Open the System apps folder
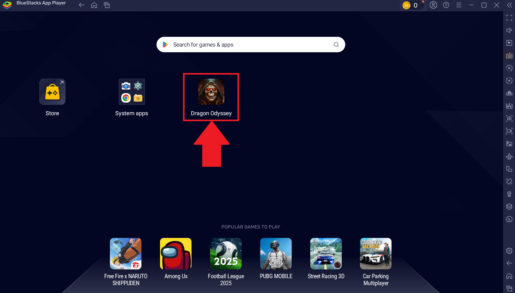This screenshot has width=515, height=293. tap(132, 92)
